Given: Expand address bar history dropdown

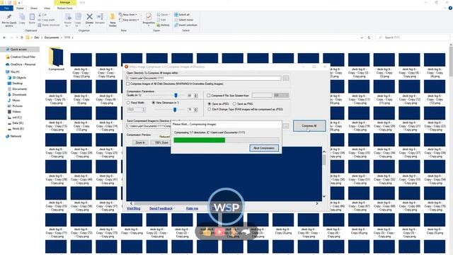Looking at the screenshot, I should coord(362,38).
